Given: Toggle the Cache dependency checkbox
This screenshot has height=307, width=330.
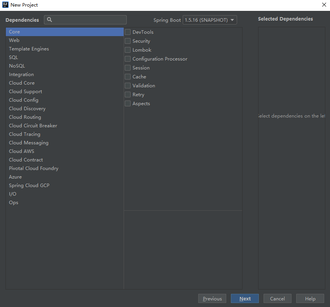Looking at the screenshot, I should tap(128, 77).
